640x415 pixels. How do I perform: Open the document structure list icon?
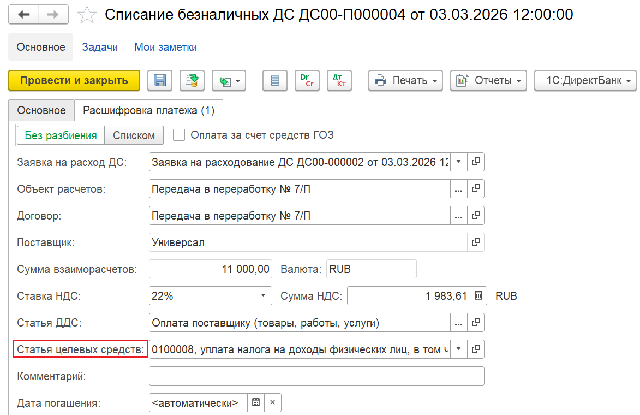pos(275,80)
